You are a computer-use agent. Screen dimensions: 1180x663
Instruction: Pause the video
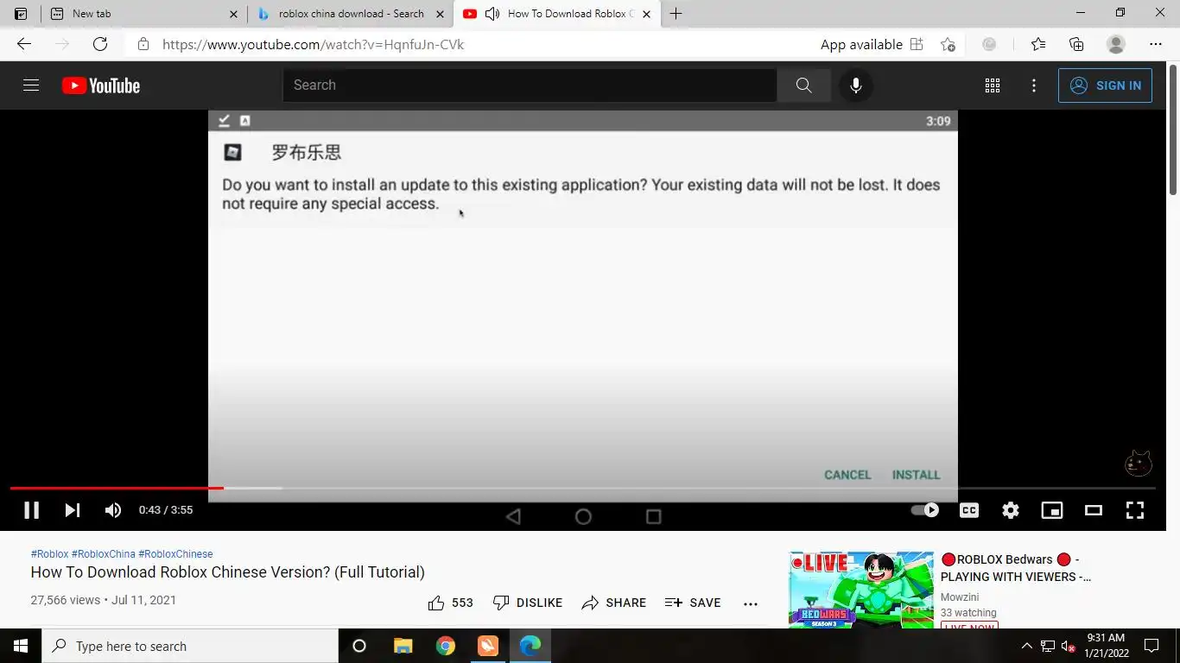click(x=31, y=510)
